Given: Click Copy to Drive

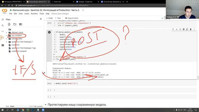Looking at the screenshot, I should click(x=72, y=18).
